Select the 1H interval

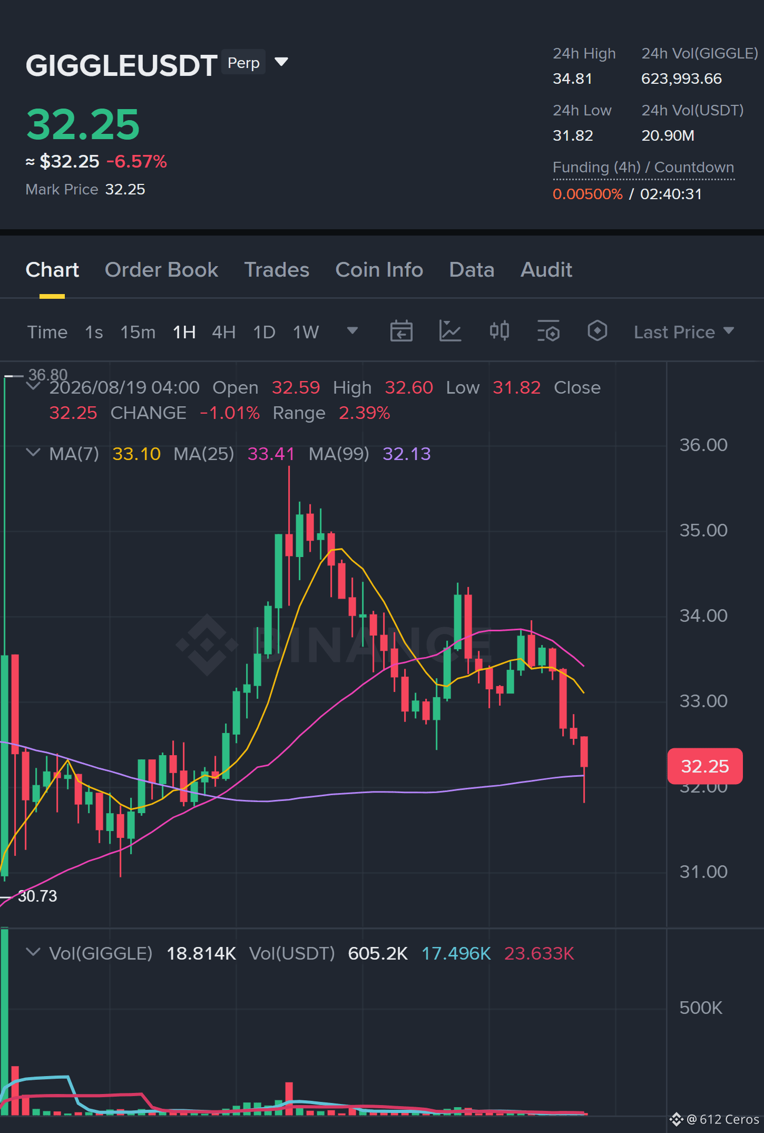(x=184, y=332)
